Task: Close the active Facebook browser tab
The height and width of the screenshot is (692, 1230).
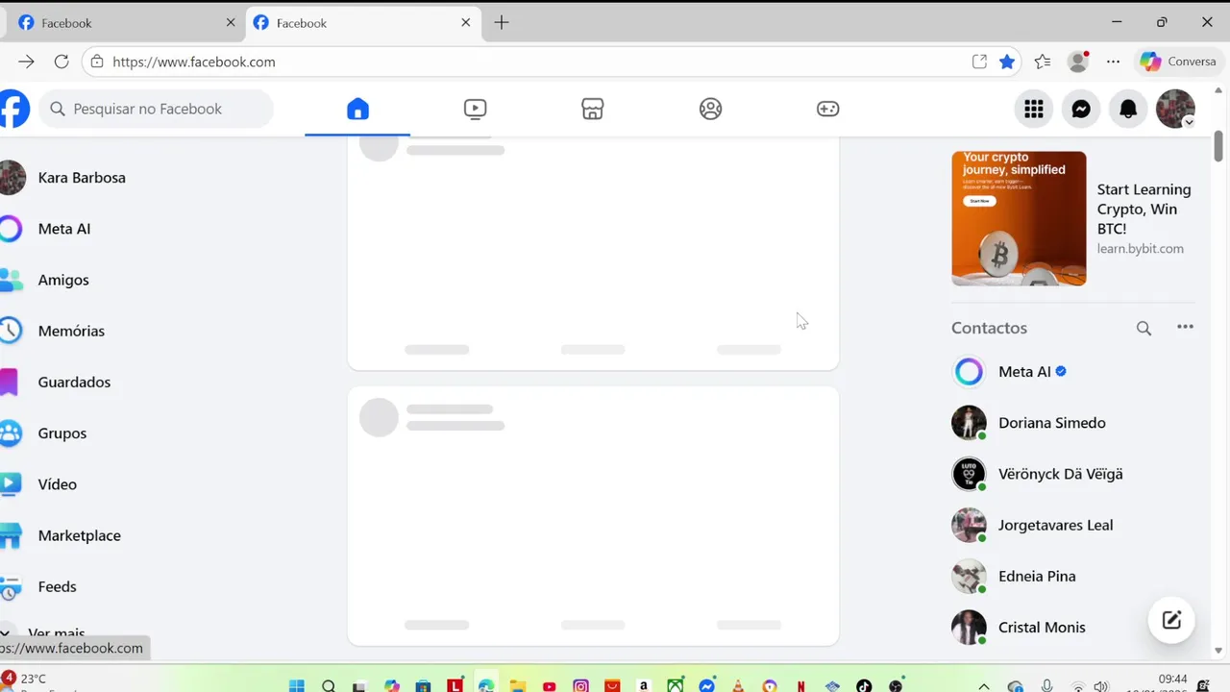Action: coord(466,23)
